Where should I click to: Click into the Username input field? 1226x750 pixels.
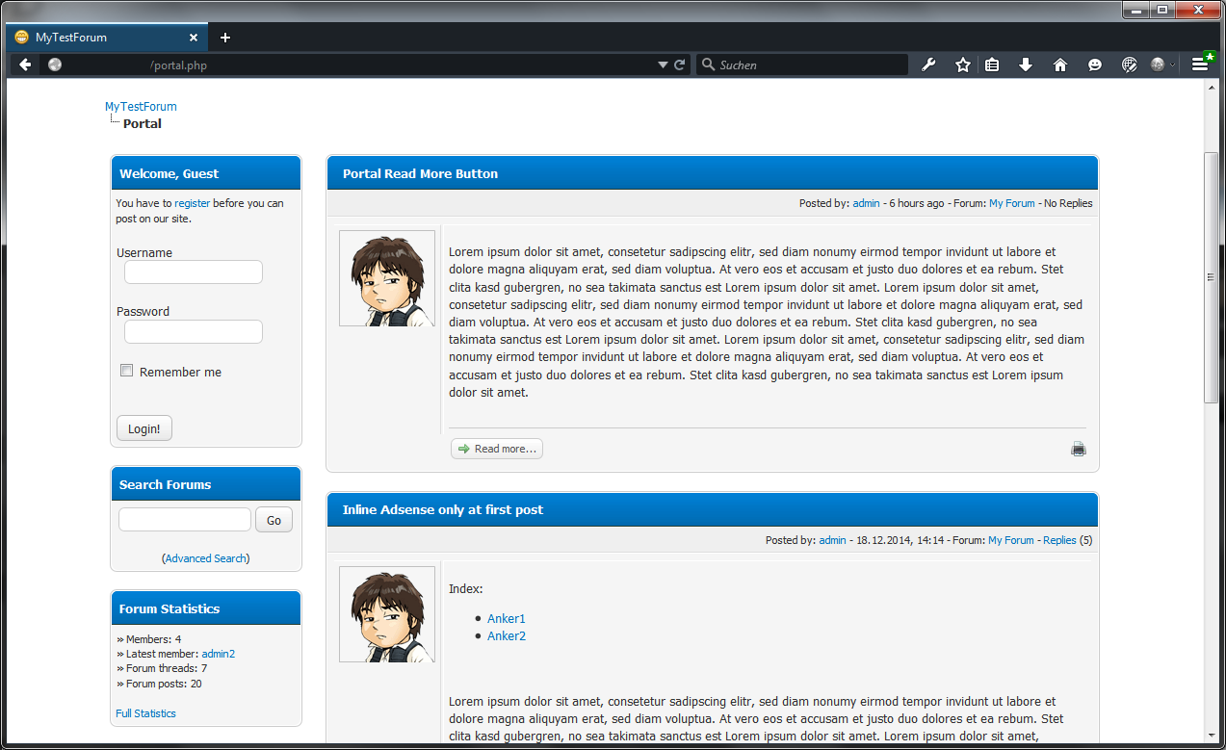pos(194,272)
